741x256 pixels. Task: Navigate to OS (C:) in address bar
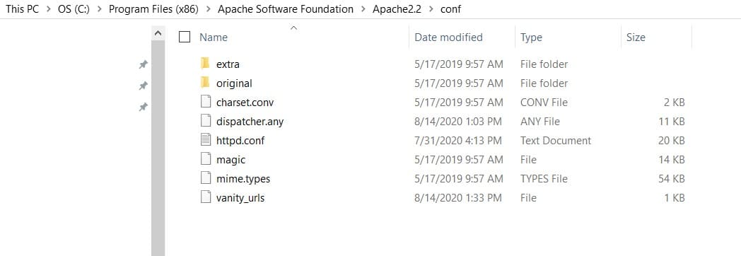[x=74, y=9]
